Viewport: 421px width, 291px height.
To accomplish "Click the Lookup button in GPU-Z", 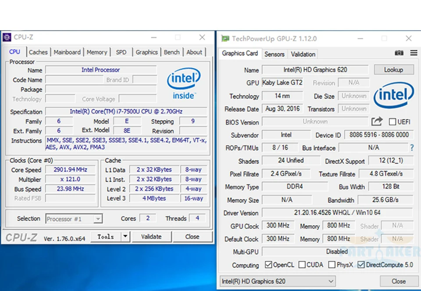I will tap(394, 70).
